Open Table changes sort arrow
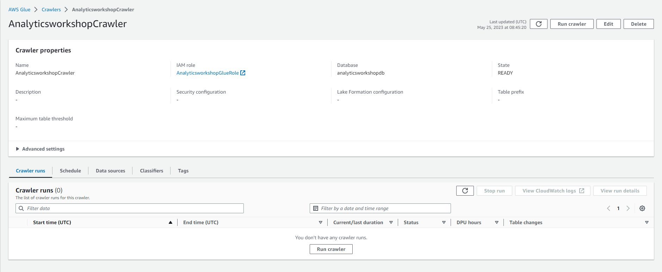662x272 pixels. [647, 222]
